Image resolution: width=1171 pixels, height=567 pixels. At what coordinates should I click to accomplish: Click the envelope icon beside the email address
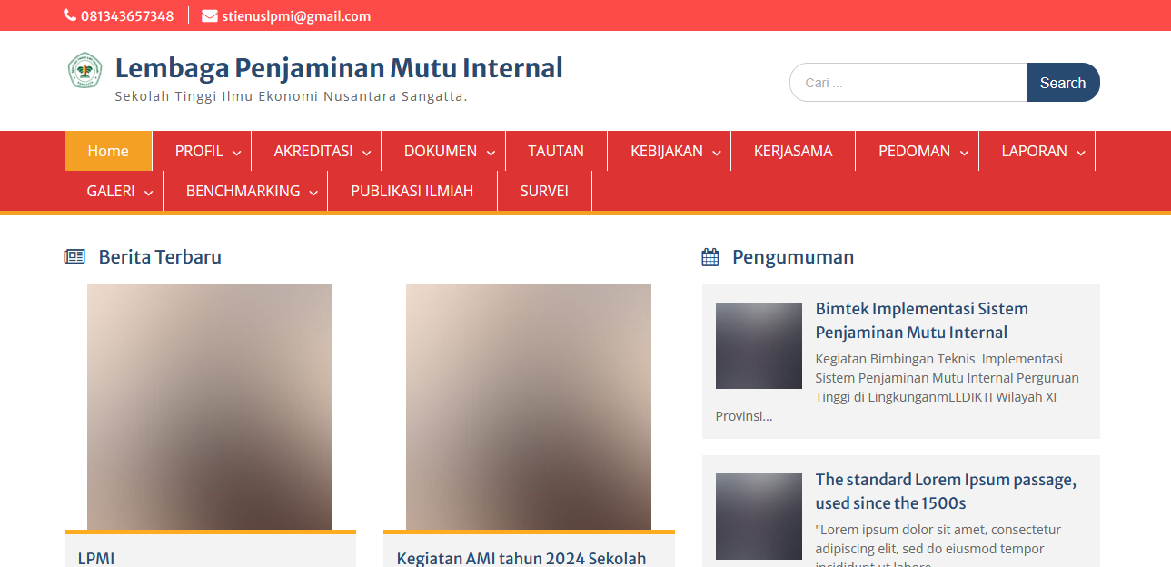(208, 15)
